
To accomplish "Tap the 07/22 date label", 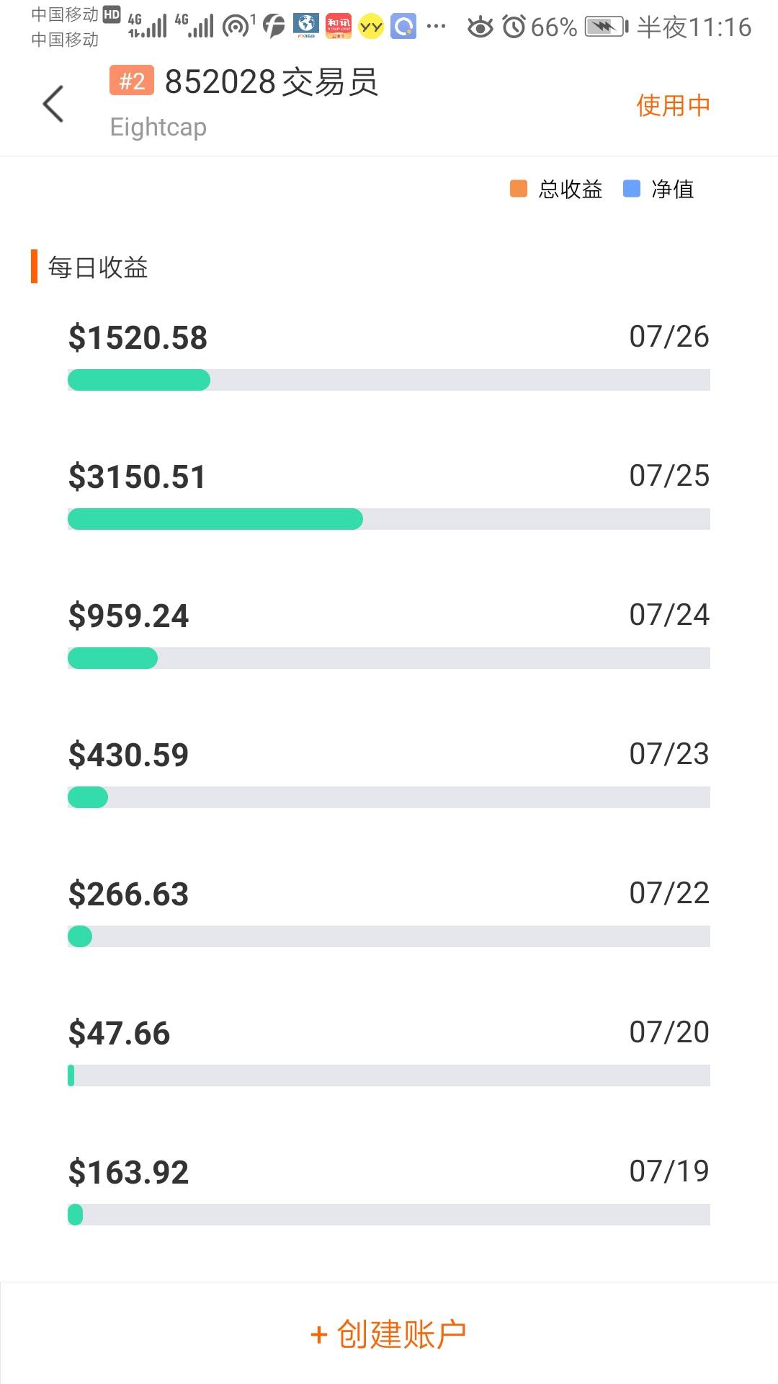I will pyautogui.click(x=669, y=893).
